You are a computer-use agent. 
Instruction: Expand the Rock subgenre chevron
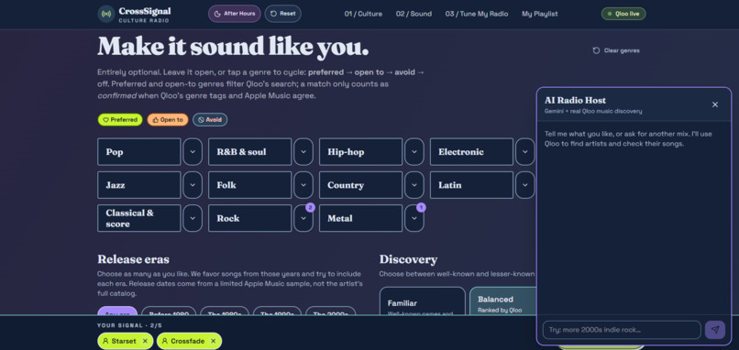pyautogui.click(x=303, y=218)
